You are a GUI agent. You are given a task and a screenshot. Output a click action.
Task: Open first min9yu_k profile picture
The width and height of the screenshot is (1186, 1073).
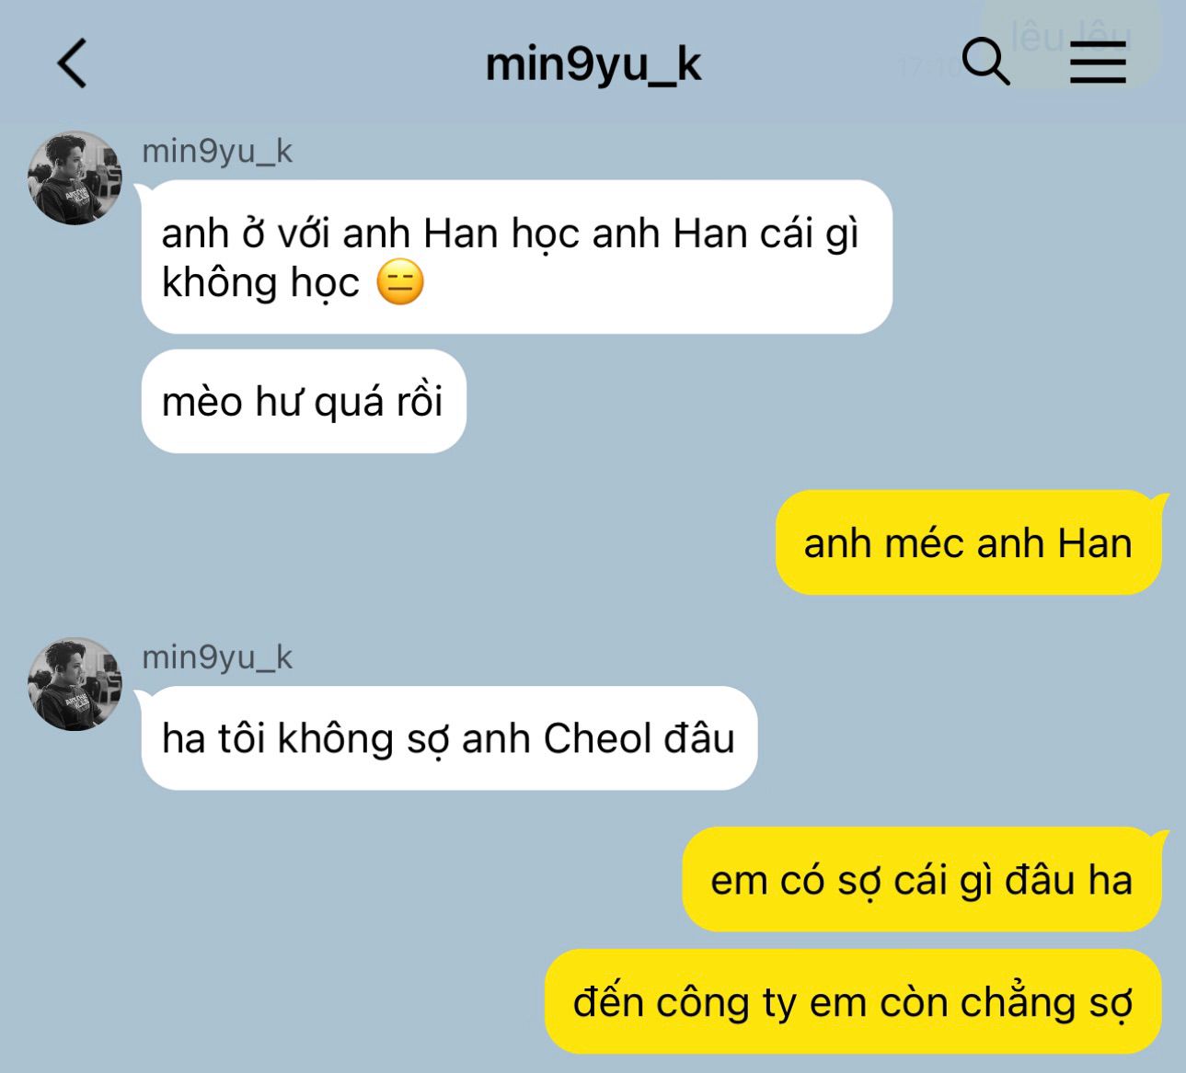(75, 177)
